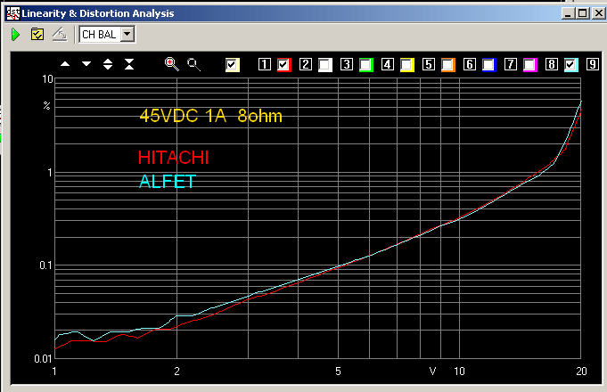Viewport: 607px width, 392px height.
Task: Enable the green trace 3 checkbox
Action: click(366, 64)
